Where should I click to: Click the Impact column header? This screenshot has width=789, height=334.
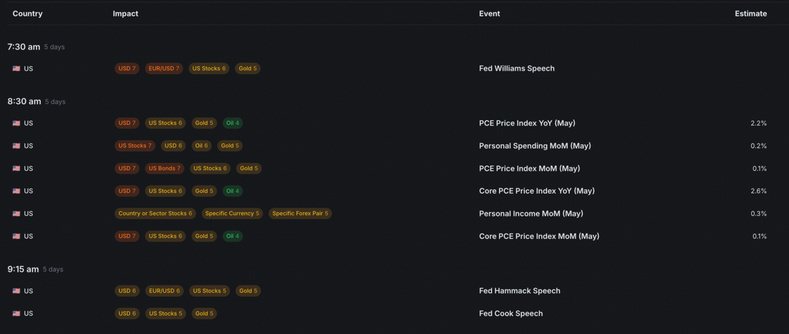pyautogui.click(x=125, y=13)
